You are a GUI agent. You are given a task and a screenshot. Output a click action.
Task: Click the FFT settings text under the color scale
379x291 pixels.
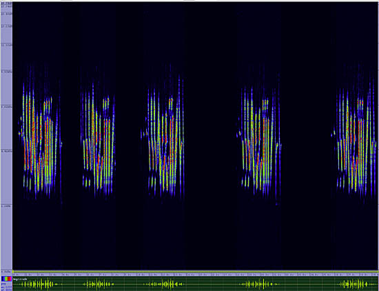coord(6,286)
